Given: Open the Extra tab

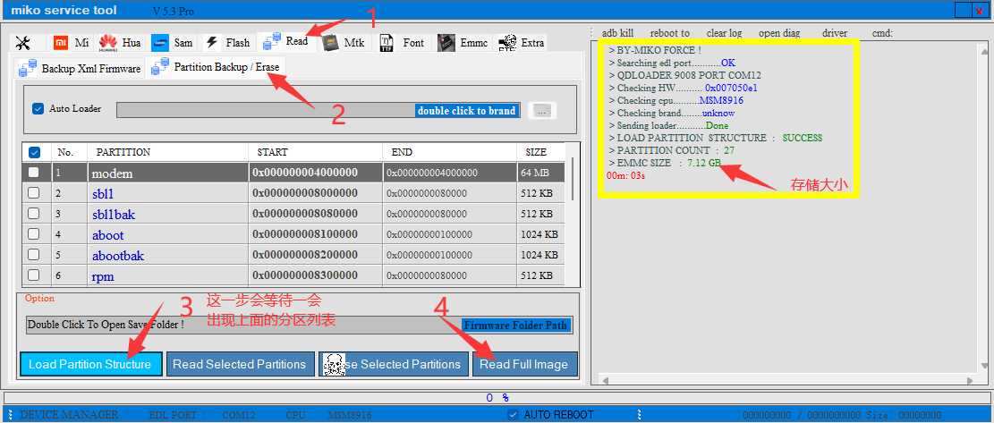Looking at the screenshot, I should point(522,43).
